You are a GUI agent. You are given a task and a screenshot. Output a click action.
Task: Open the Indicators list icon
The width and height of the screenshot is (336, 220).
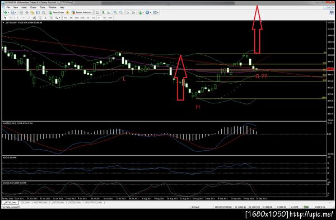coord(140,12)
